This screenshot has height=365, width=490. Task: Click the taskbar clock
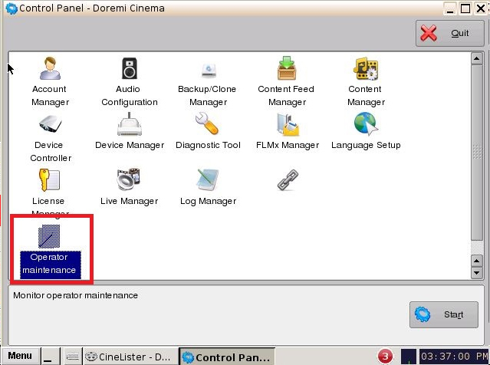point(454,357)
